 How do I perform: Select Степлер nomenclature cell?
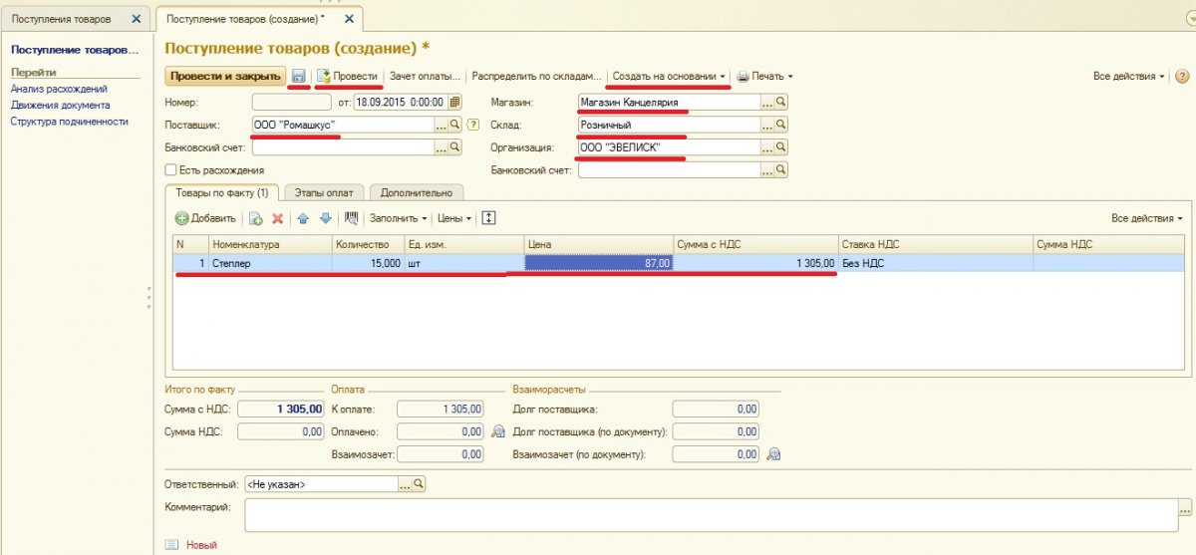point(270,263)
